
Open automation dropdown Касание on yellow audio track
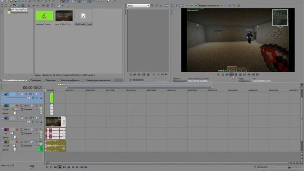[x=29, y=146]
